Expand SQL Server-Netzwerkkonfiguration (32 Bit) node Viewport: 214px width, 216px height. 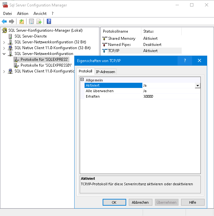coord(4,42)
